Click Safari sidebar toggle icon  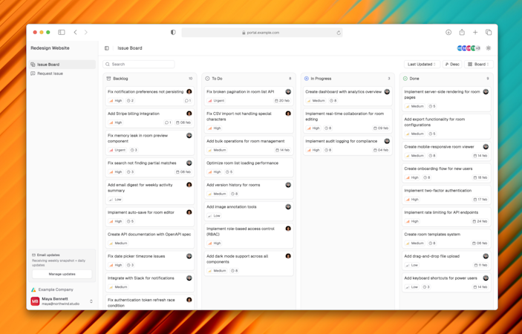click(x=62, y=32)
